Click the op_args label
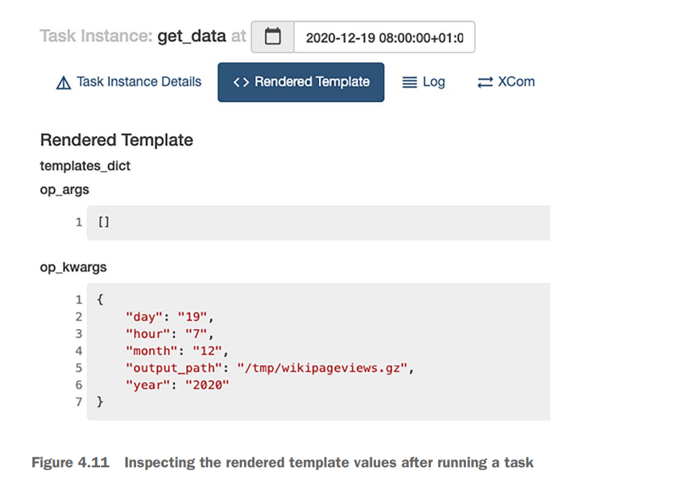The width and height of the screenshot is (680, 499). pos(65,189)
